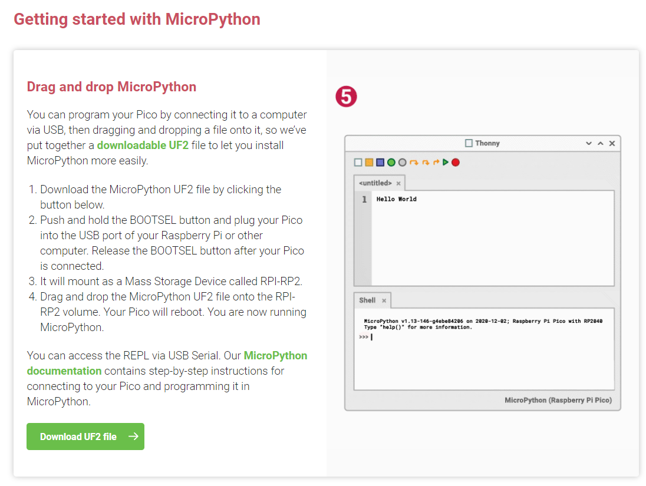Click the green circle Run icon in Thonny
The image size is (646, 486).
[391, 162]
